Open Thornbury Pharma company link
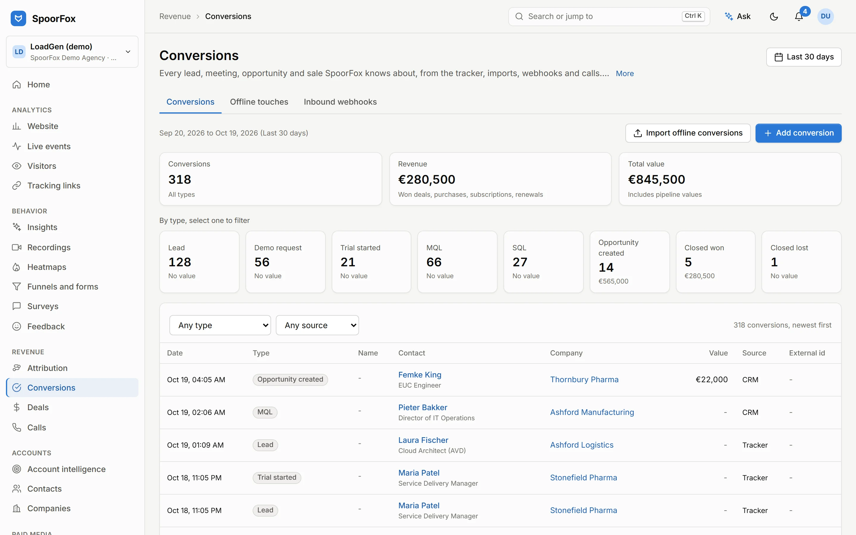This screenshot has width=856, height=535. [x=584, y=380]
